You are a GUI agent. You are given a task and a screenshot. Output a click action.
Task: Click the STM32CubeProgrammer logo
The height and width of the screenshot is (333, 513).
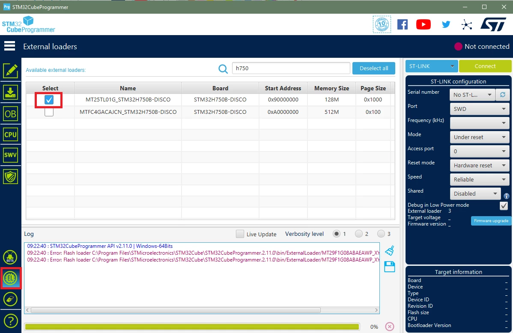tap(28, 24)
